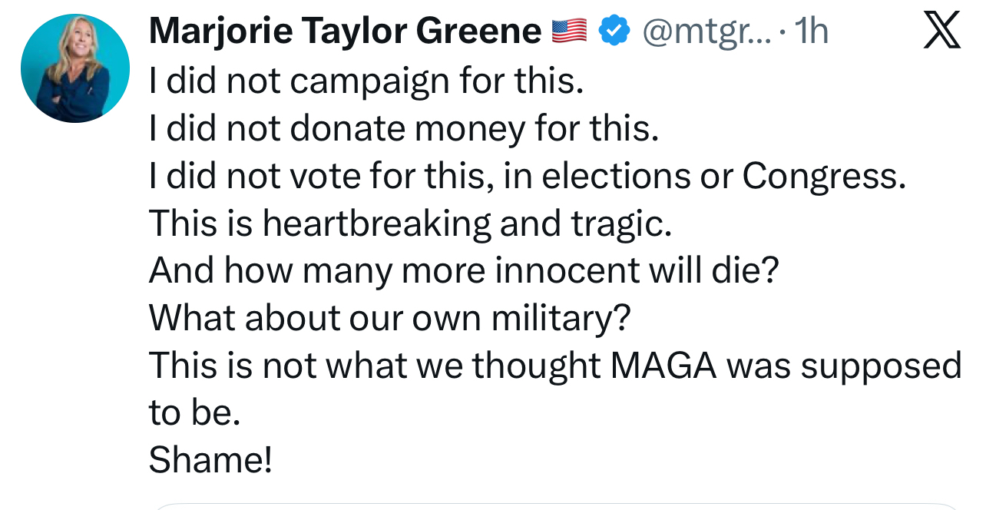Click the "to be." text line

[x=195, y=413]
